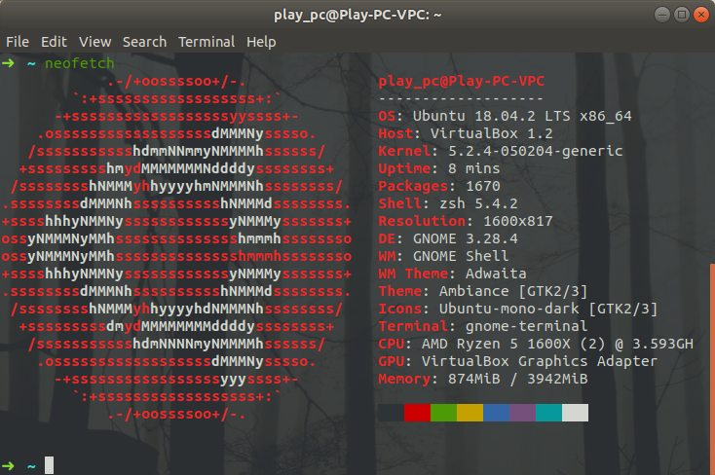Screen dimensions: 715x475
Task: Click the cursor at the empty bottom prompt
Action: tap(50, 465)
